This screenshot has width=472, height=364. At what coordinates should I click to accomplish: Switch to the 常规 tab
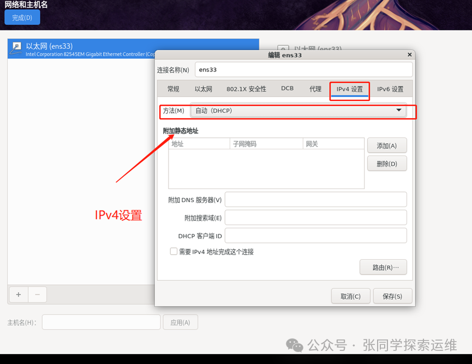point(173,89)
